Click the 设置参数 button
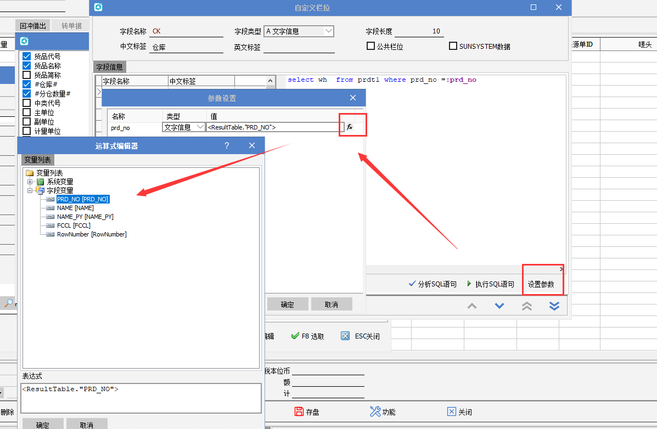657x429 pixels. tap(541, 284)
